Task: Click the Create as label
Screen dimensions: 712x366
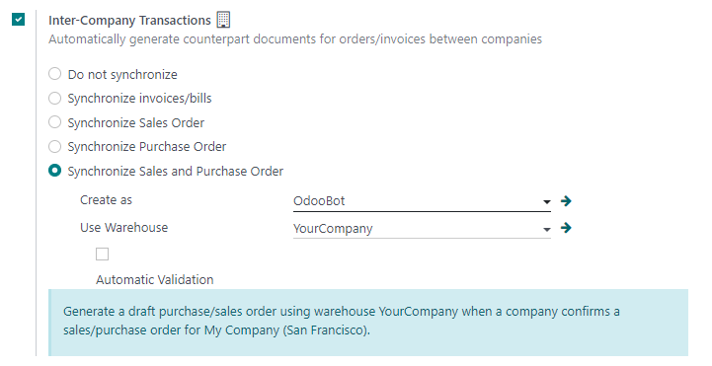Action: pos(106,200)
